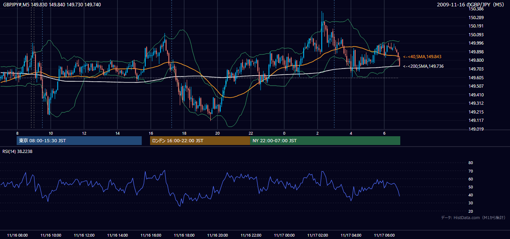Screen dimensions: 510x239
Task: Click the 149.898 price axis label
Action: point(476,52)
